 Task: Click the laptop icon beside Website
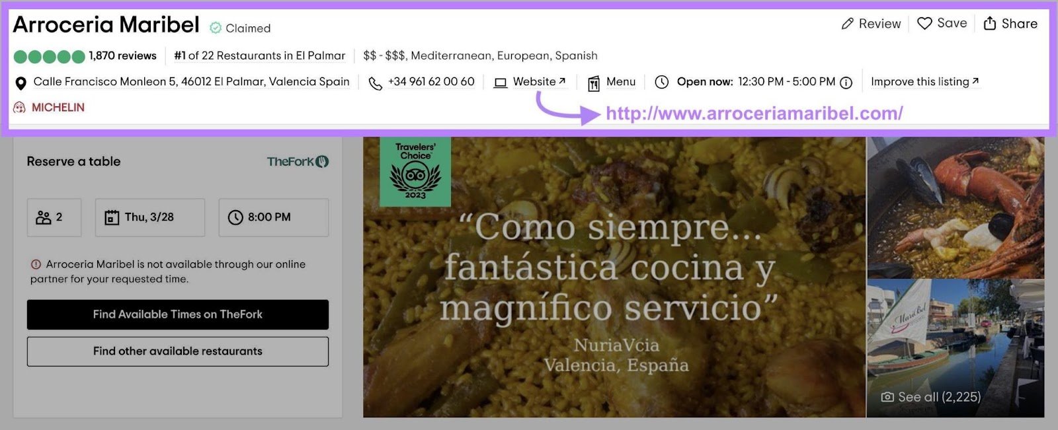[501, 83]
